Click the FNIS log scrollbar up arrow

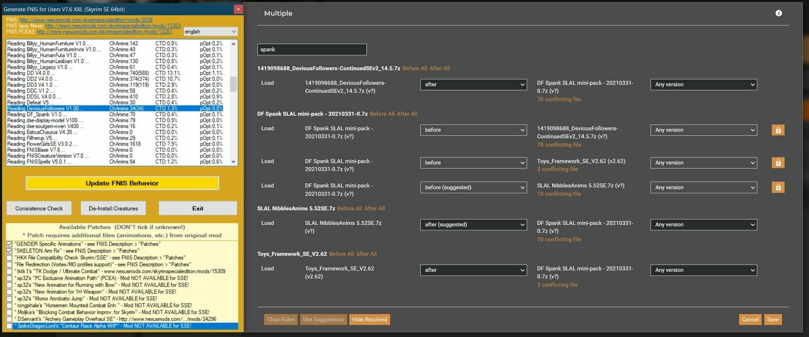coord(233,43)
